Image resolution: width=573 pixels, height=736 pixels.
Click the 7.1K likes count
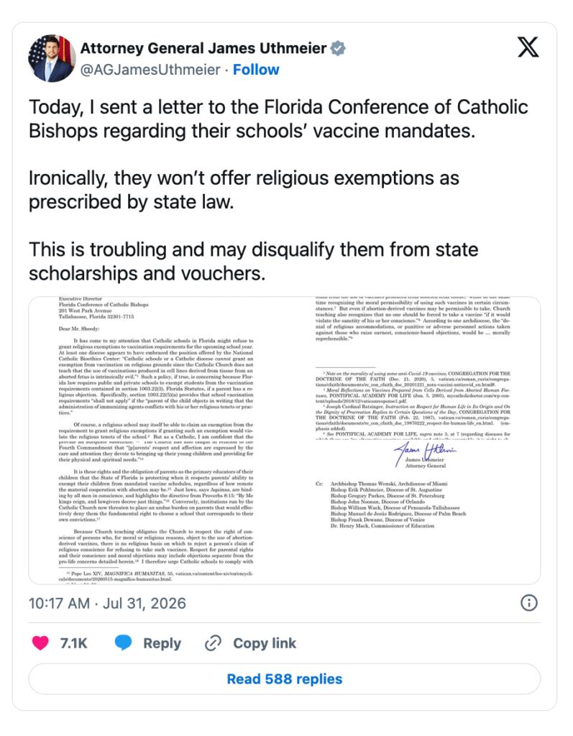click(74, 643)
